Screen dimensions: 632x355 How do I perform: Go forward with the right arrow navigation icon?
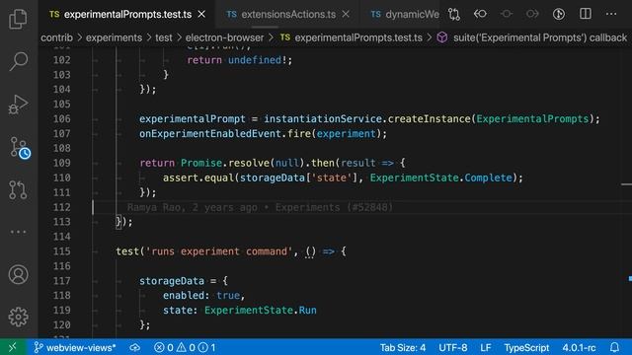pos(532,14)
